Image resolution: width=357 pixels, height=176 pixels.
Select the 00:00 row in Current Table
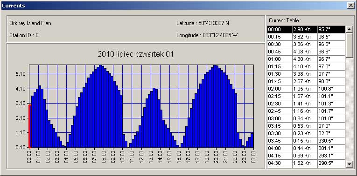(306, 29)
